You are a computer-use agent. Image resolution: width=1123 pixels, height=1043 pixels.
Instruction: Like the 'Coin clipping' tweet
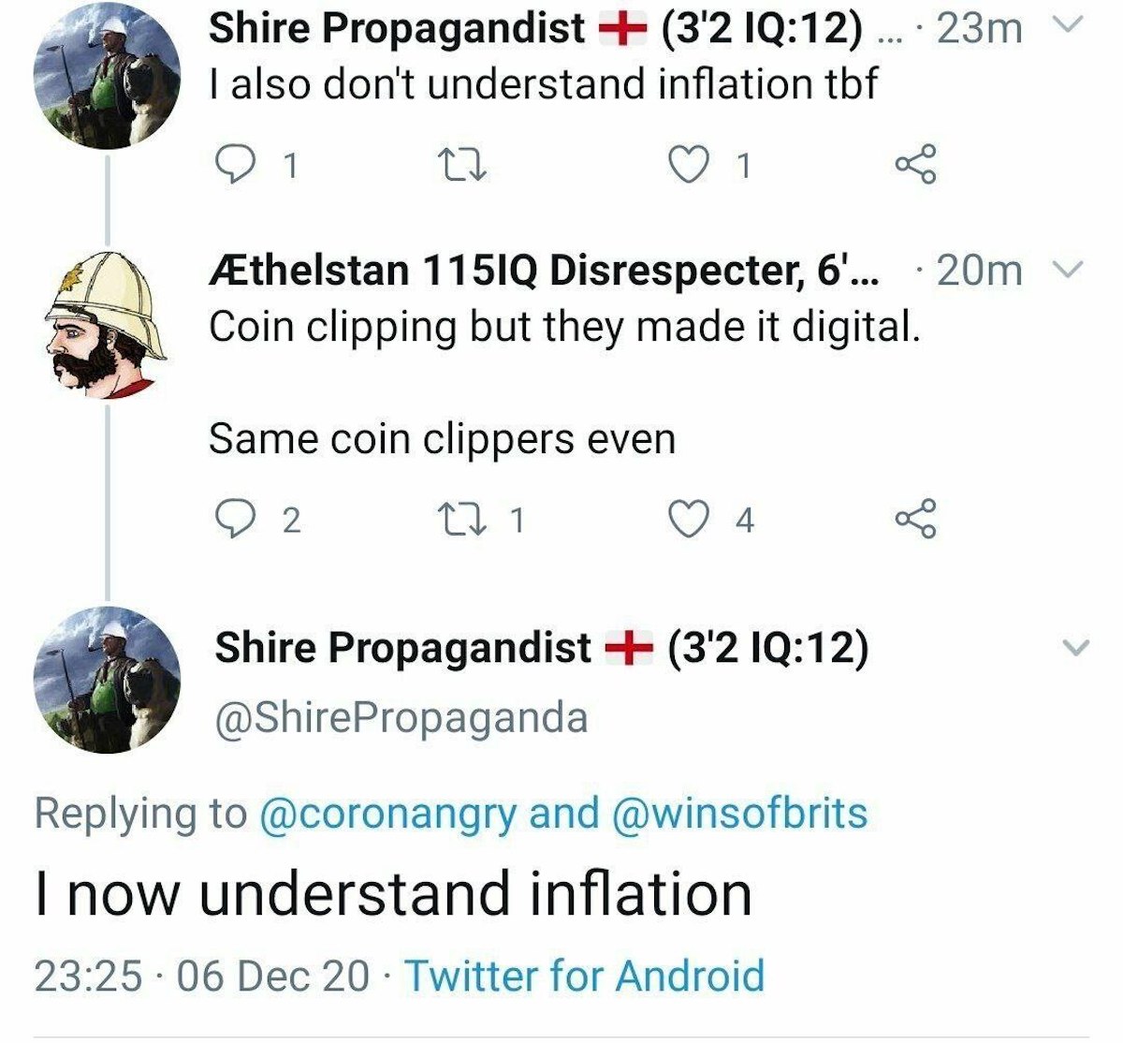690,519
